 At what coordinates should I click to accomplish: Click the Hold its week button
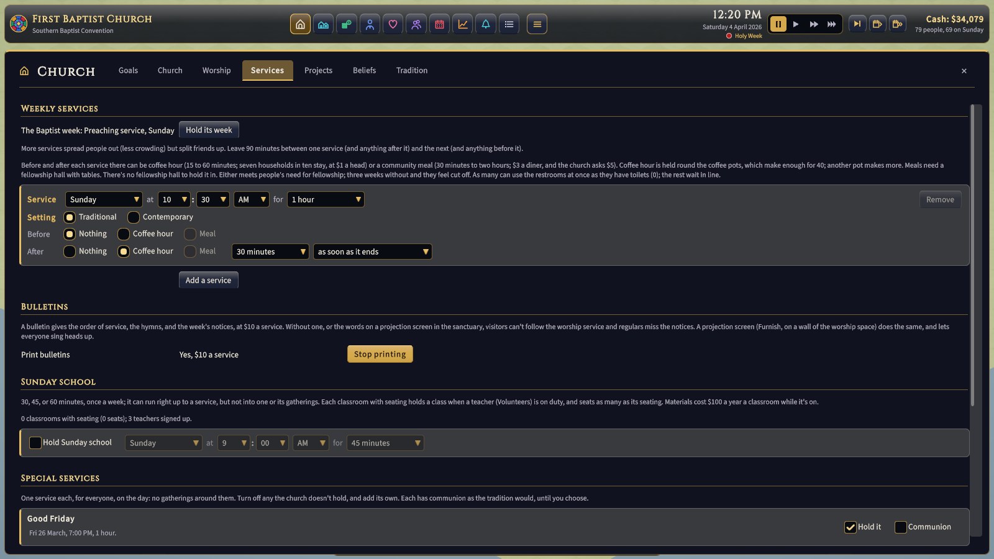point(209,130)
